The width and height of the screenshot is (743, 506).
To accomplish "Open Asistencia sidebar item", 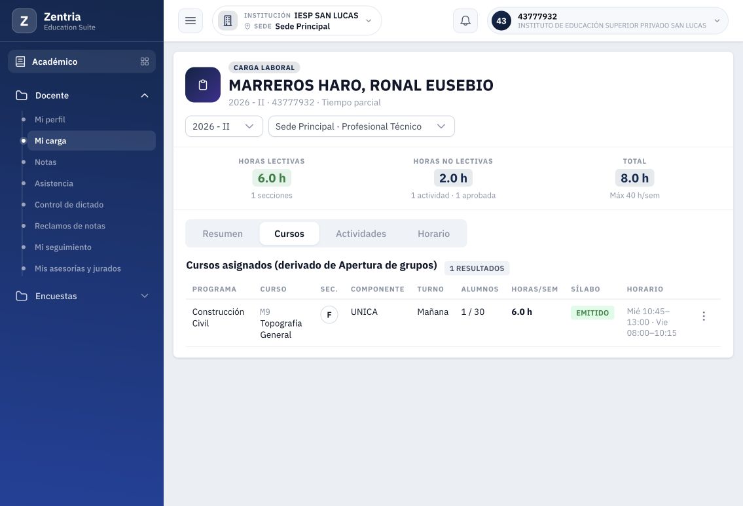I will [54, 183].
